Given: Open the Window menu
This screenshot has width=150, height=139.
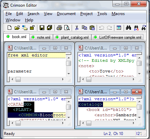Looking at the screenshot, I should (13, 20).
